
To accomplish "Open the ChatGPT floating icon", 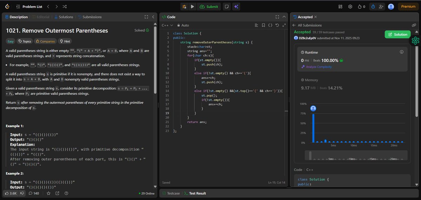I will 416,41.
